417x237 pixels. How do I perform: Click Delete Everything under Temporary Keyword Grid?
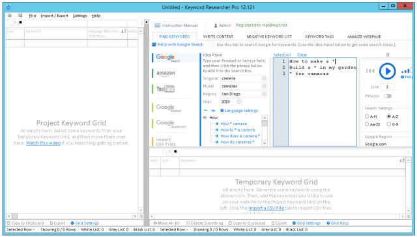click(205, 223)
